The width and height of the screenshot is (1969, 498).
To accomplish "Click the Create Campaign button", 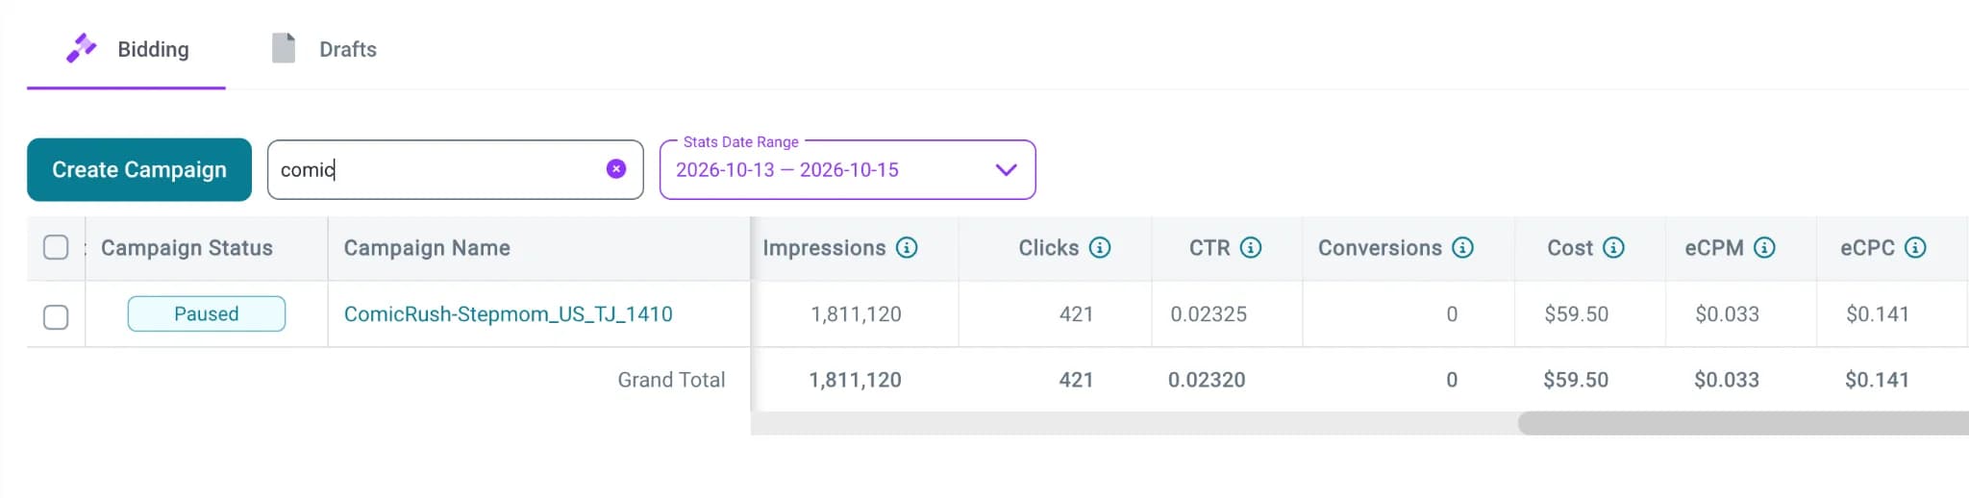I will pyautogui.click(x=139, y=170).
